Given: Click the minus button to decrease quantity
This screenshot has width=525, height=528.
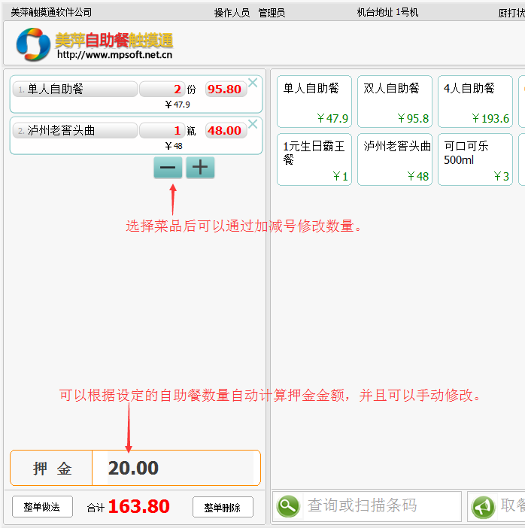Looking at the screenshot, I should 168,167.
